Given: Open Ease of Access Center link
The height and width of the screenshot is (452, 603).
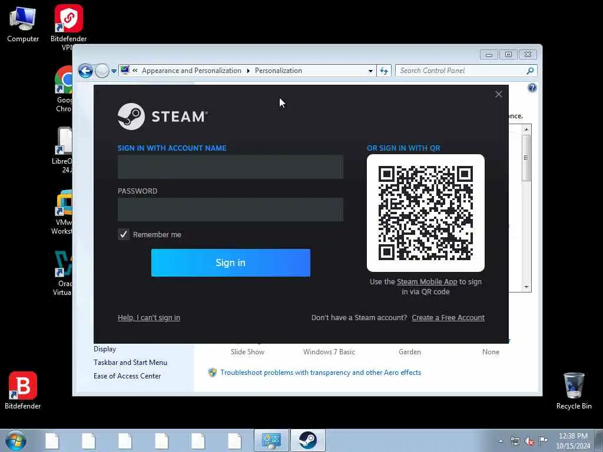Looking at the screenshot, I should [x=127, y=376].
